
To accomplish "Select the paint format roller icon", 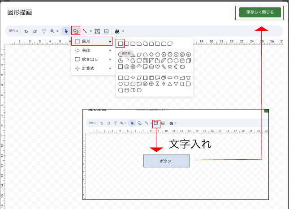I will 44,31.
